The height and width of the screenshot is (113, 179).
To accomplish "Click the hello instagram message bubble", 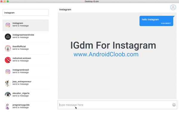I will (156, 21).
